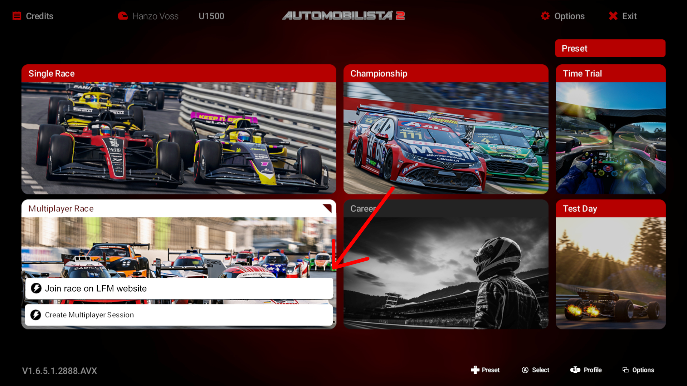Open Options from the top bar

[569, 16]
